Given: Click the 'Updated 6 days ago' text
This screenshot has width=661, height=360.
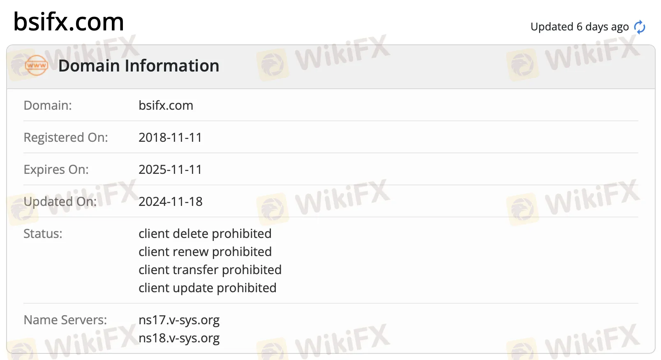Looking at the screenshot, I should (580, 27).
